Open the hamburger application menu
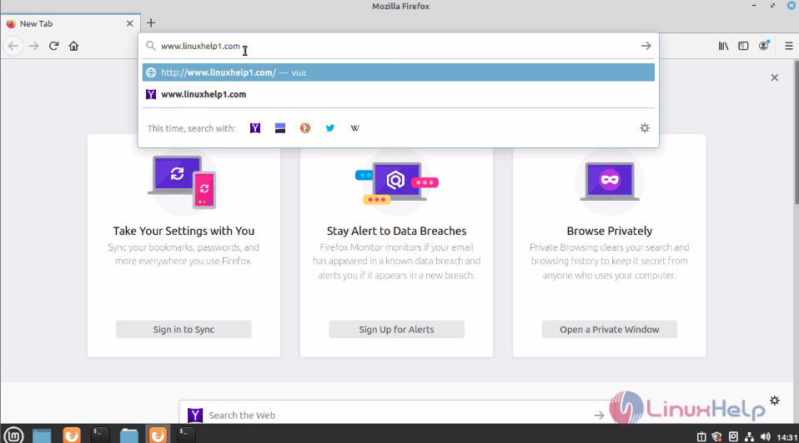This screenshot has width=799, height=443. 789,46
